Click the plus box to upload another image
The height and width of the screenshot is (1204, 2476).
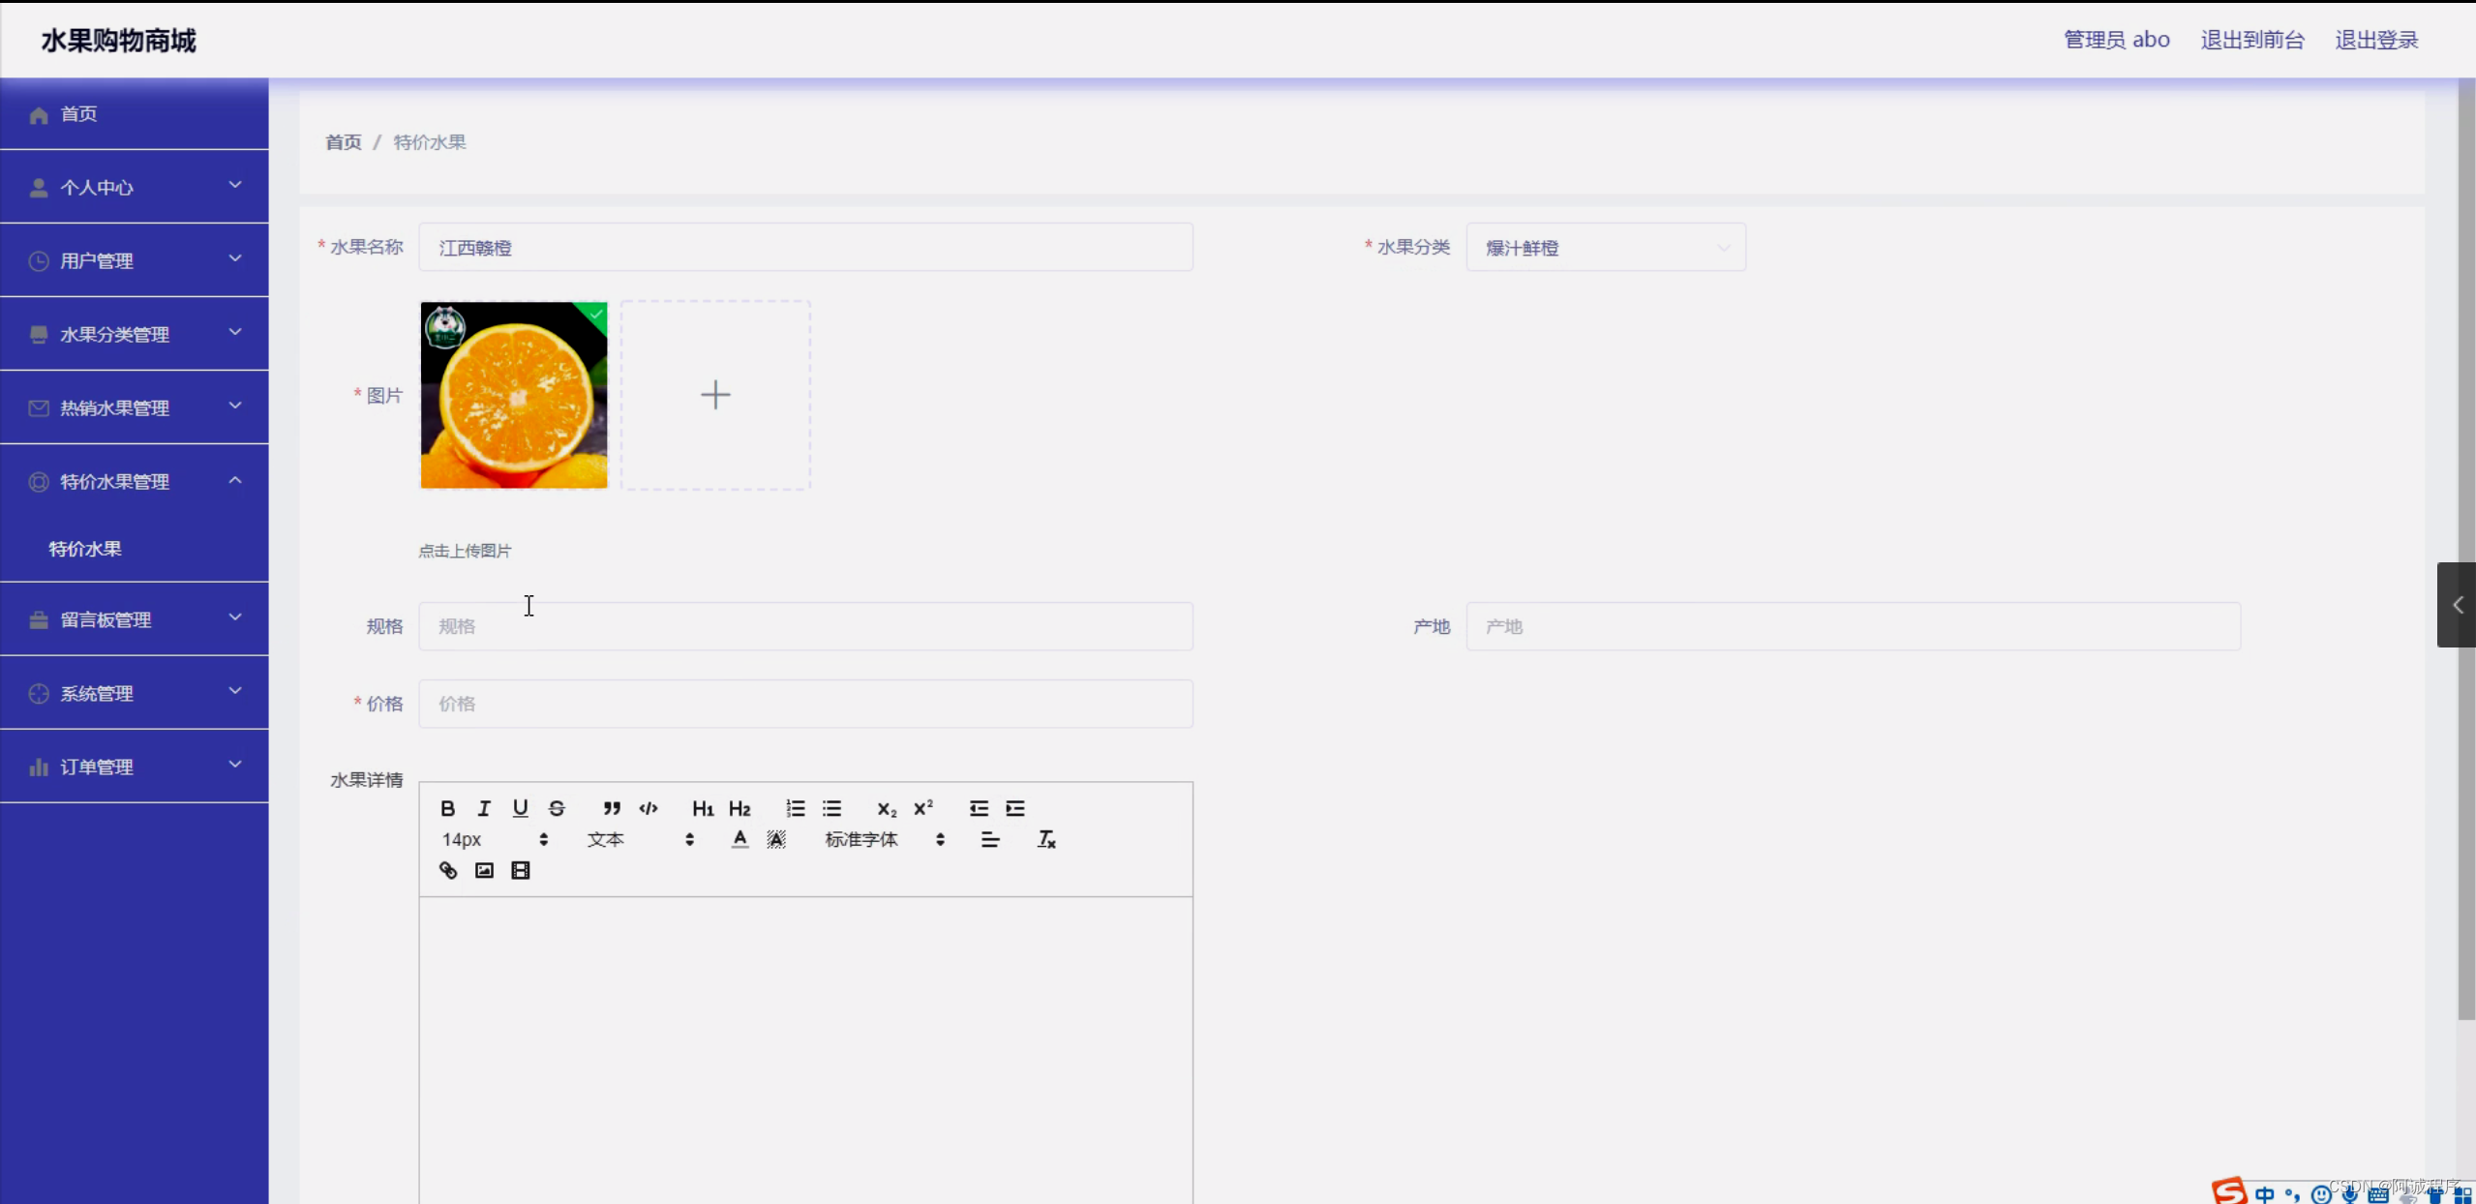click(x=714, y=394)
